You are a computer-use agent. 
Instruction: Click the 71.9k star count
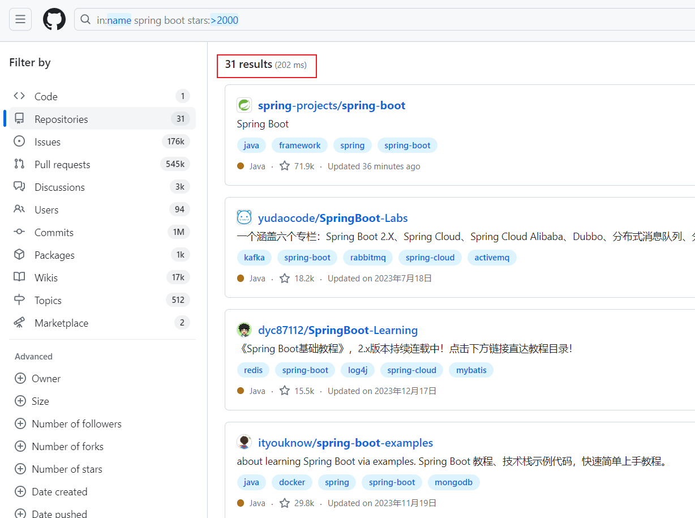pos(297,166)
